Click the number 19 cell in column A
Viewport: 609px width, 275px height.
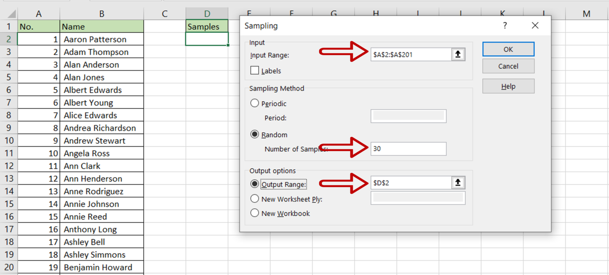point(38,267)
